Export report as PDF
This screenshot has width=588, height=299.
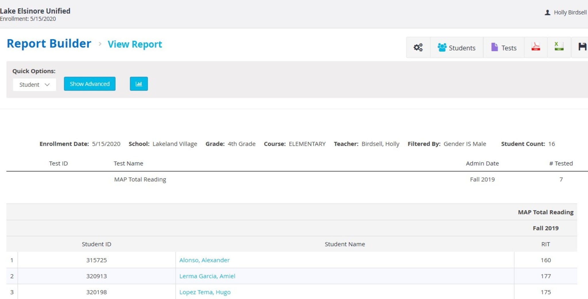[x=535, y=47]
